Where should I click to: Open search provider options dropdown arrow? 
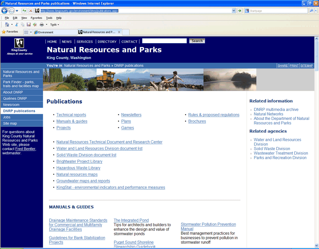(316, 11)
